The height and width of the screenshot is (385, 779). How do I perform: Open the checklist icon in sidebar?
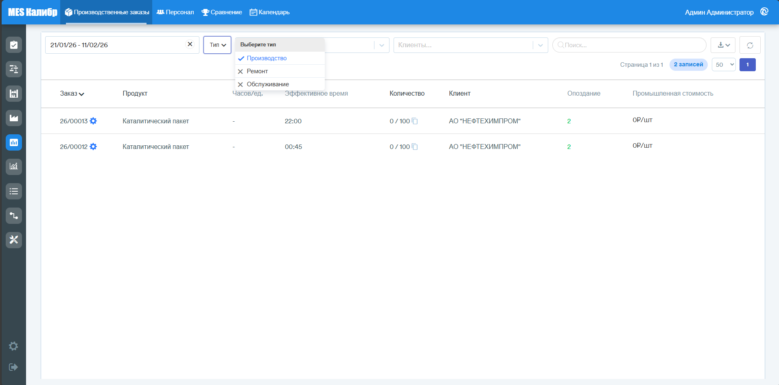pyautogui.click(x=14, y=45)
